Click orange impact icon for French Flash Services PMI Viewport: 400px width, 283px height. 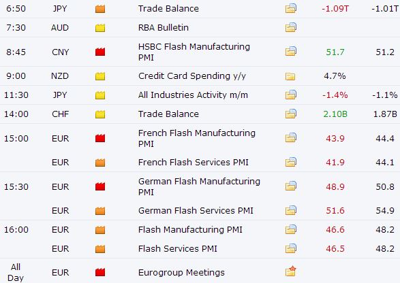click(100, 163)
